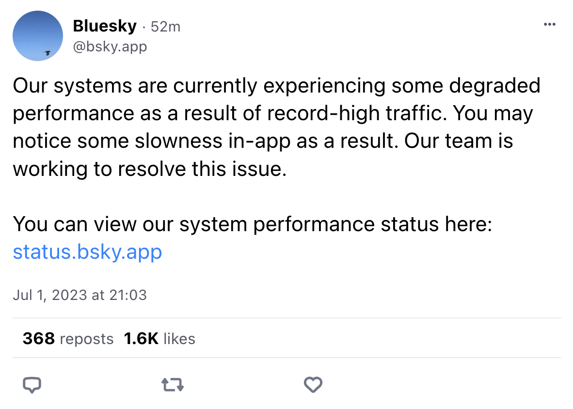Click the 52m relative timestamp
573x409 pixels.
pos(165,27)
